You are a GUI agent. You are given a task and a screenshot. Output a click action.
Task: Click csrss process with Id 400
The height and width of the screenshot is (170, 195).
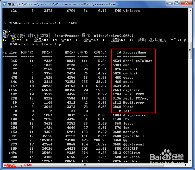tap(128, 78)
